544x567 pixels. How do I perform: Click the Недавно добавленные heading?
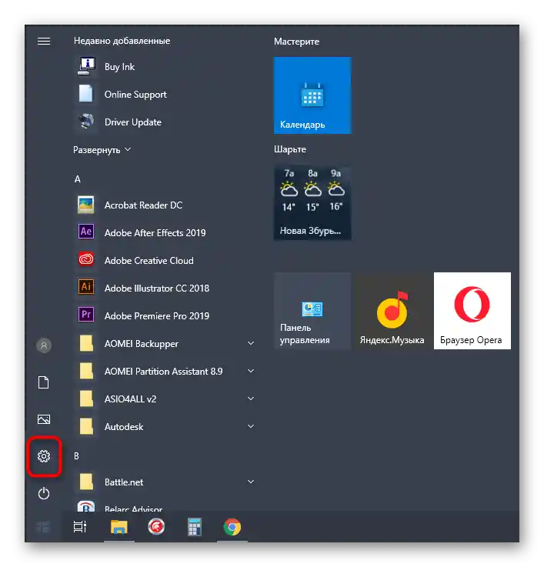point(122,41)
